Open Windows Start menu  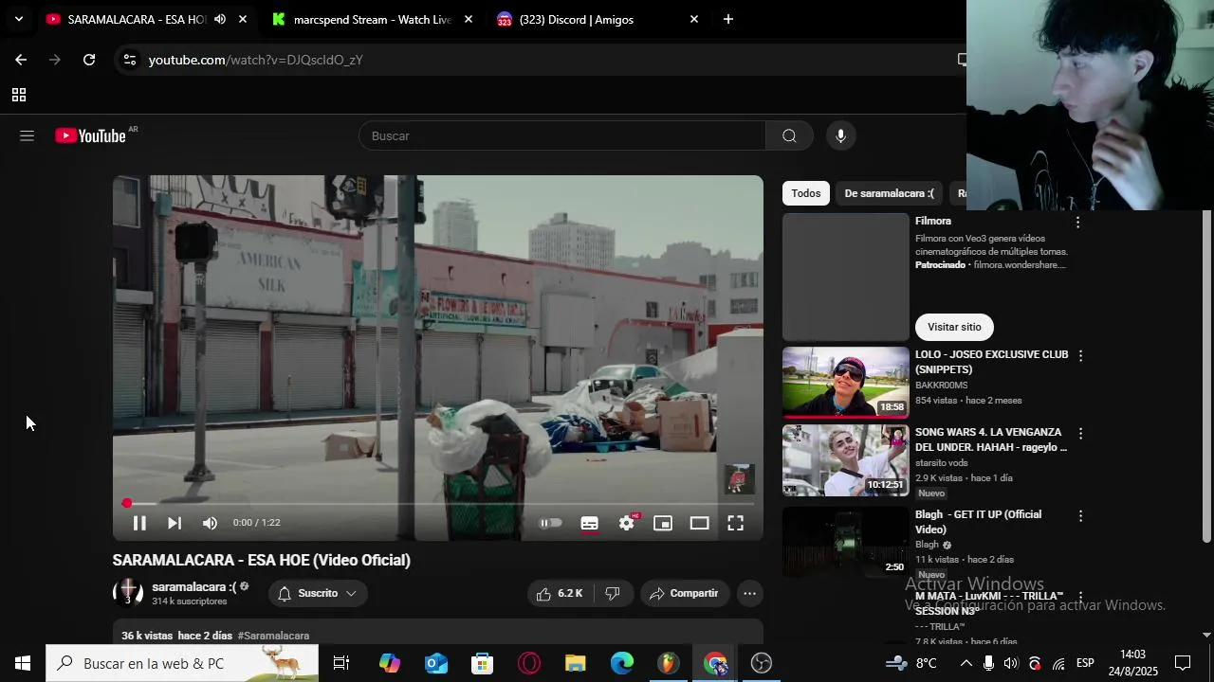23,663
